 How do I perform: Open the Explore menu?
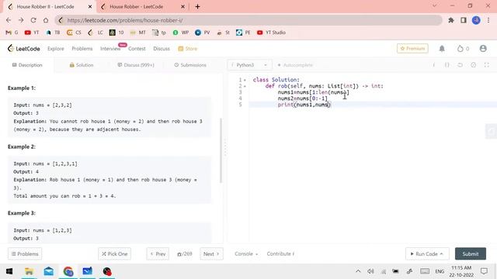click(x=56, y=48)
